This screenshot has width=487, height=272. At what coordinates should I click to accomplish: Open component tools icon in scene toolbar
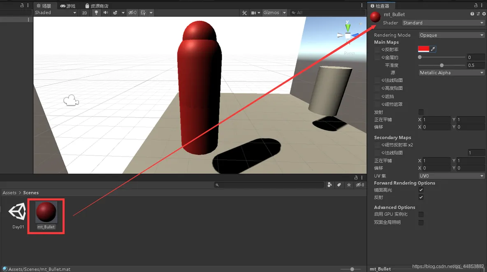(x=244, y=13)
